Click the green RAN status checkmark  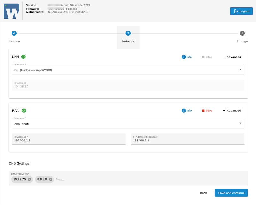(x=24, y=110)
